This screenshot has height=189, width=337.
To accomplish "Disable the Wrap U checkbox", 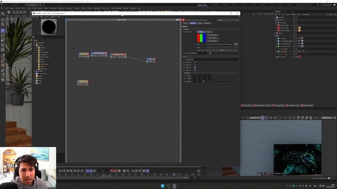I will point(195,67).
